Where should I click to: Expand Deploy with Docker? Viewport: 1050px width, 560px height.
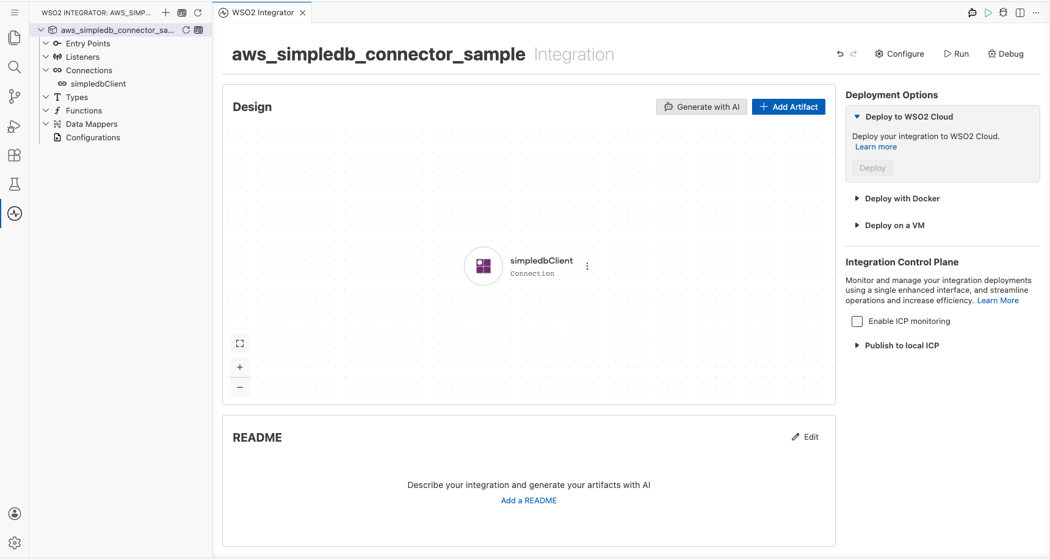pos(857,198)
